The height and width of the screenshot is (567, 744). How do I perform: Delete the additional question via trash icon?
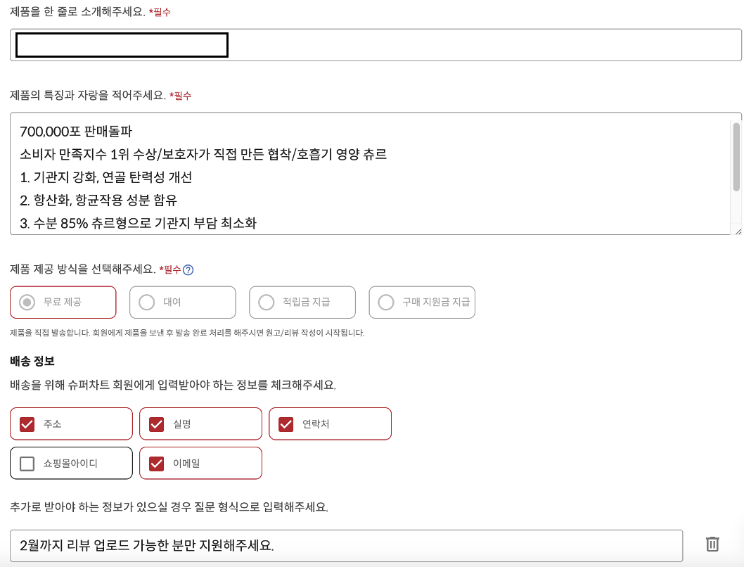712,543
